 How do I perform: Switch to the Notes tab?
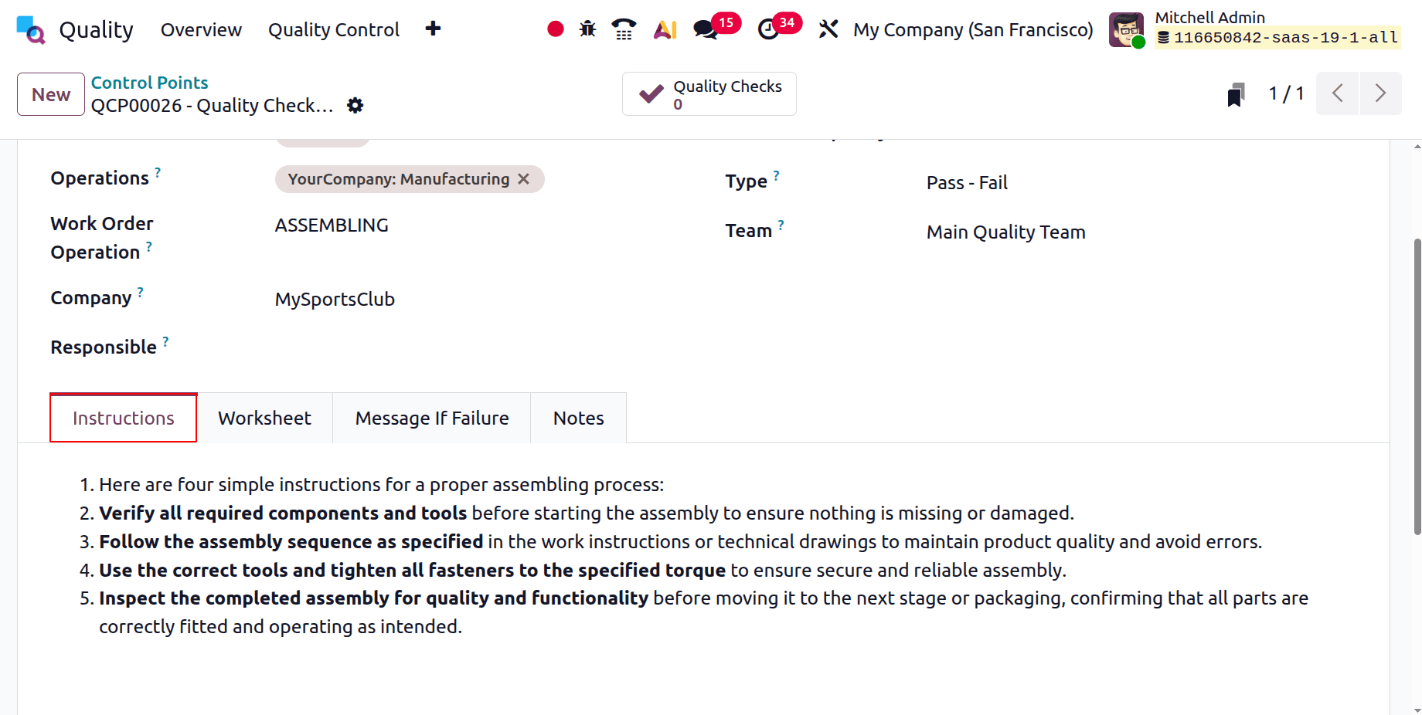[x=578, y=418]
